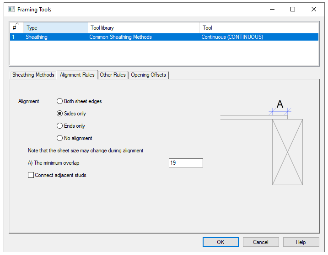Click the Framing Tools window icon

point(11,9)
